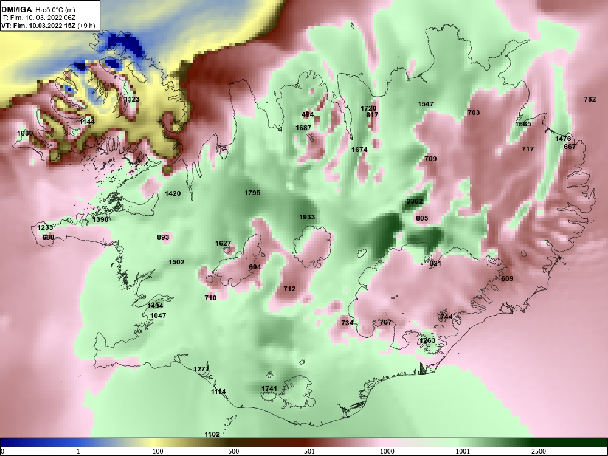The image size is (608, 456).
Task: Click the color scale label 1000
Action: pyautogui.click(x=387, y=451)
